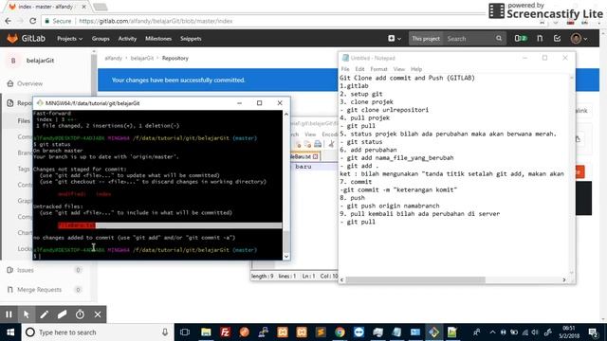
Task: Open Sublime Text from the taskbar
Action: (321, 332)
